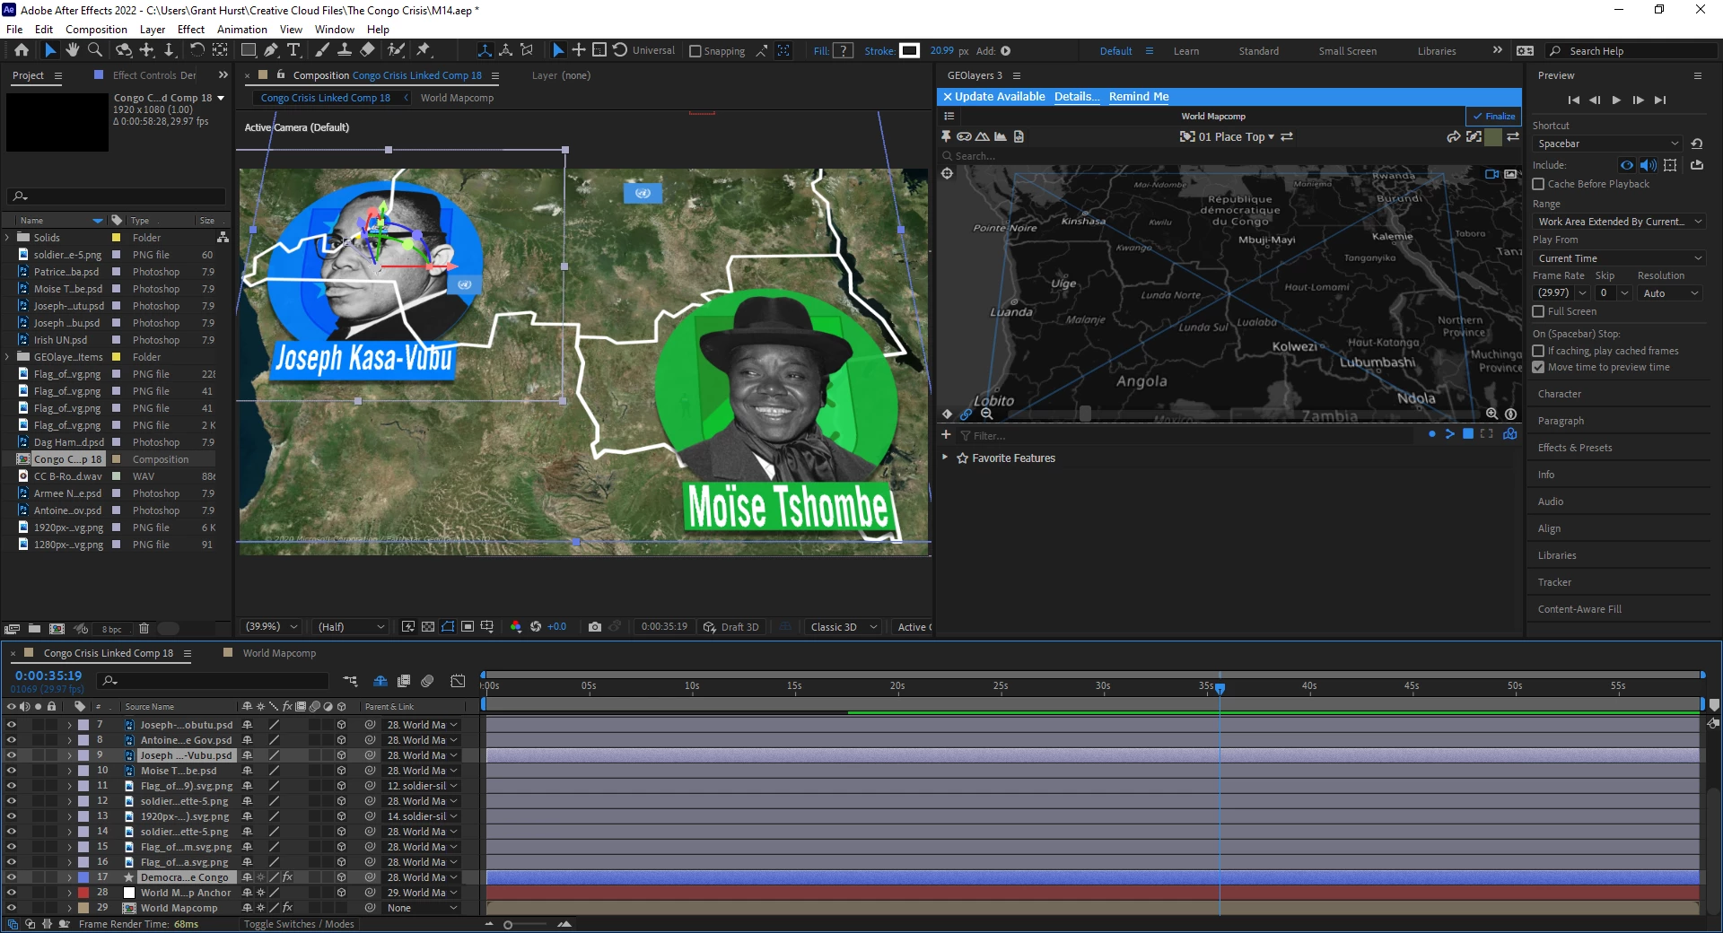Hide the Democra...e Congo layer
1723x933 pixels.
pyautogui.click(x=11, y=877)
